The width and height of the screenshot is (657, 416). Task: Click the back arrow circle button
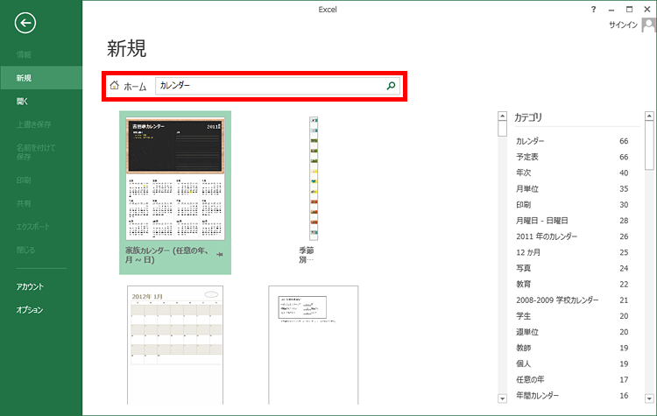click(x=25, y=24)
